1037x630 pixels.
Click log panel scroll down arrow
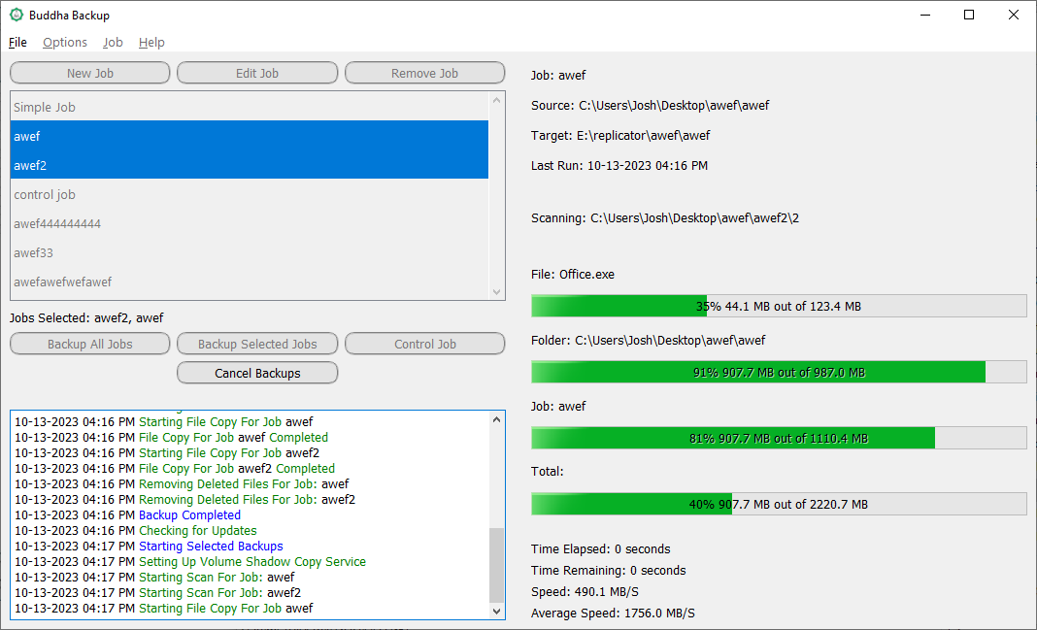coord(497,612)
